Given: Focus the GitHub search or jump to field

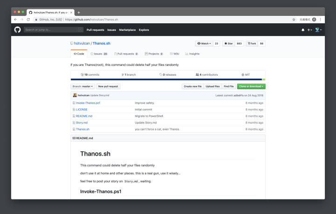Looking at the screenshot, I should [x=54, y=29].
